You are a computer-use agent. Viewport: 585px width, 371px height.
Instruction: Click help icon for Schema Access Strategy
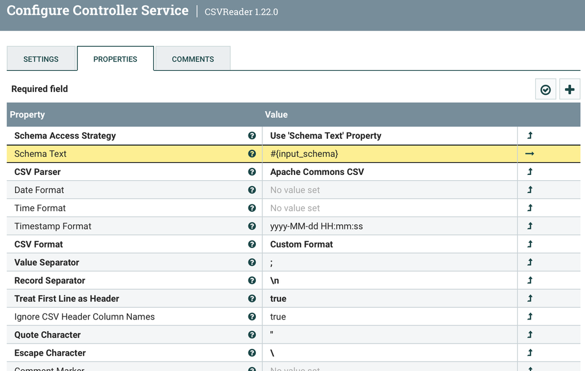tap(252, 136)
